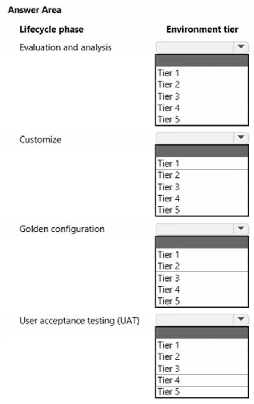
Task: Click the Golden configuration combo box field
Action: coord(202,229)
